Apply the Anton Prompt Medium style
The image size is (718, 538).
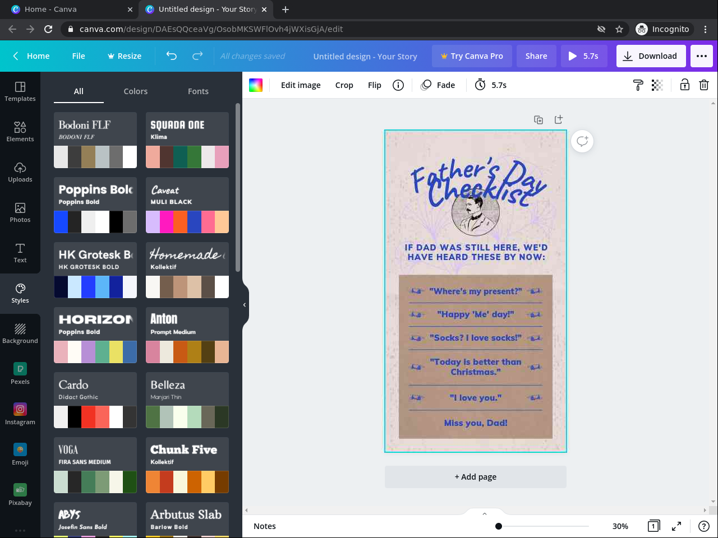tap(187, 335)
